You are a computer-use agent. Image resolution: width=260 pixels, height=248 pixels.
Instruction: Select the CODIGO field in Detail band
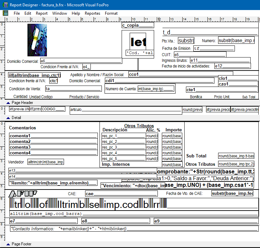point(53,109)
